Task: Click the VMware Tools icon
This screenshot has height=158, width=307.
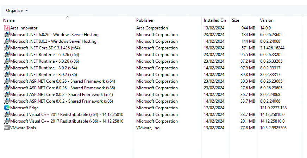Action: tap(6, 128)
